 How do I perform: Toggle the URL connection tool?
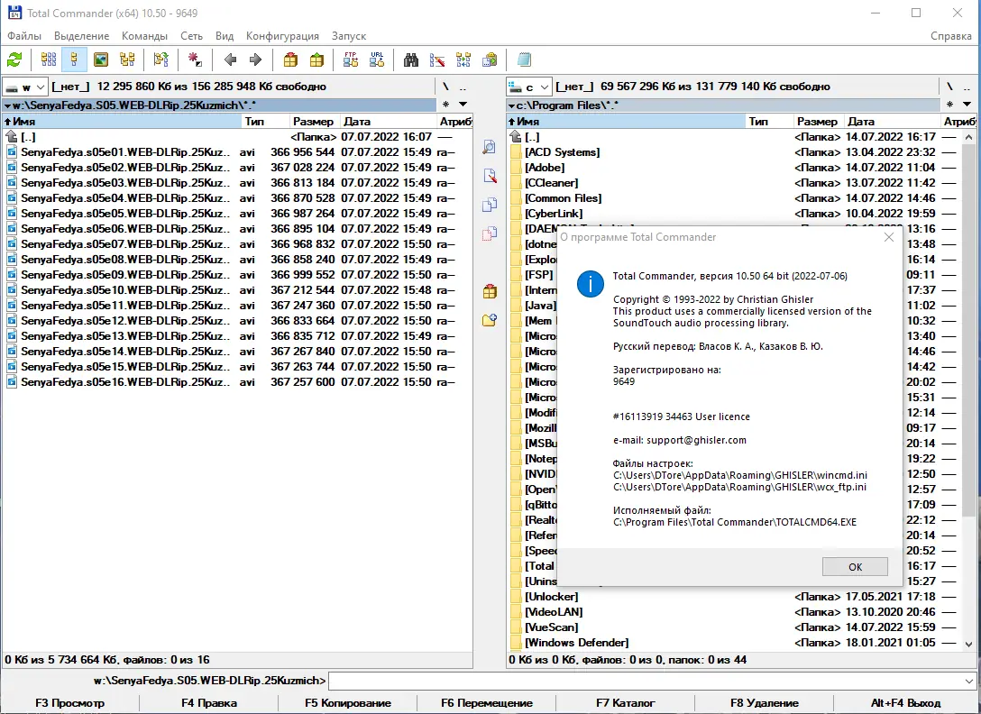tap(376, 60)
